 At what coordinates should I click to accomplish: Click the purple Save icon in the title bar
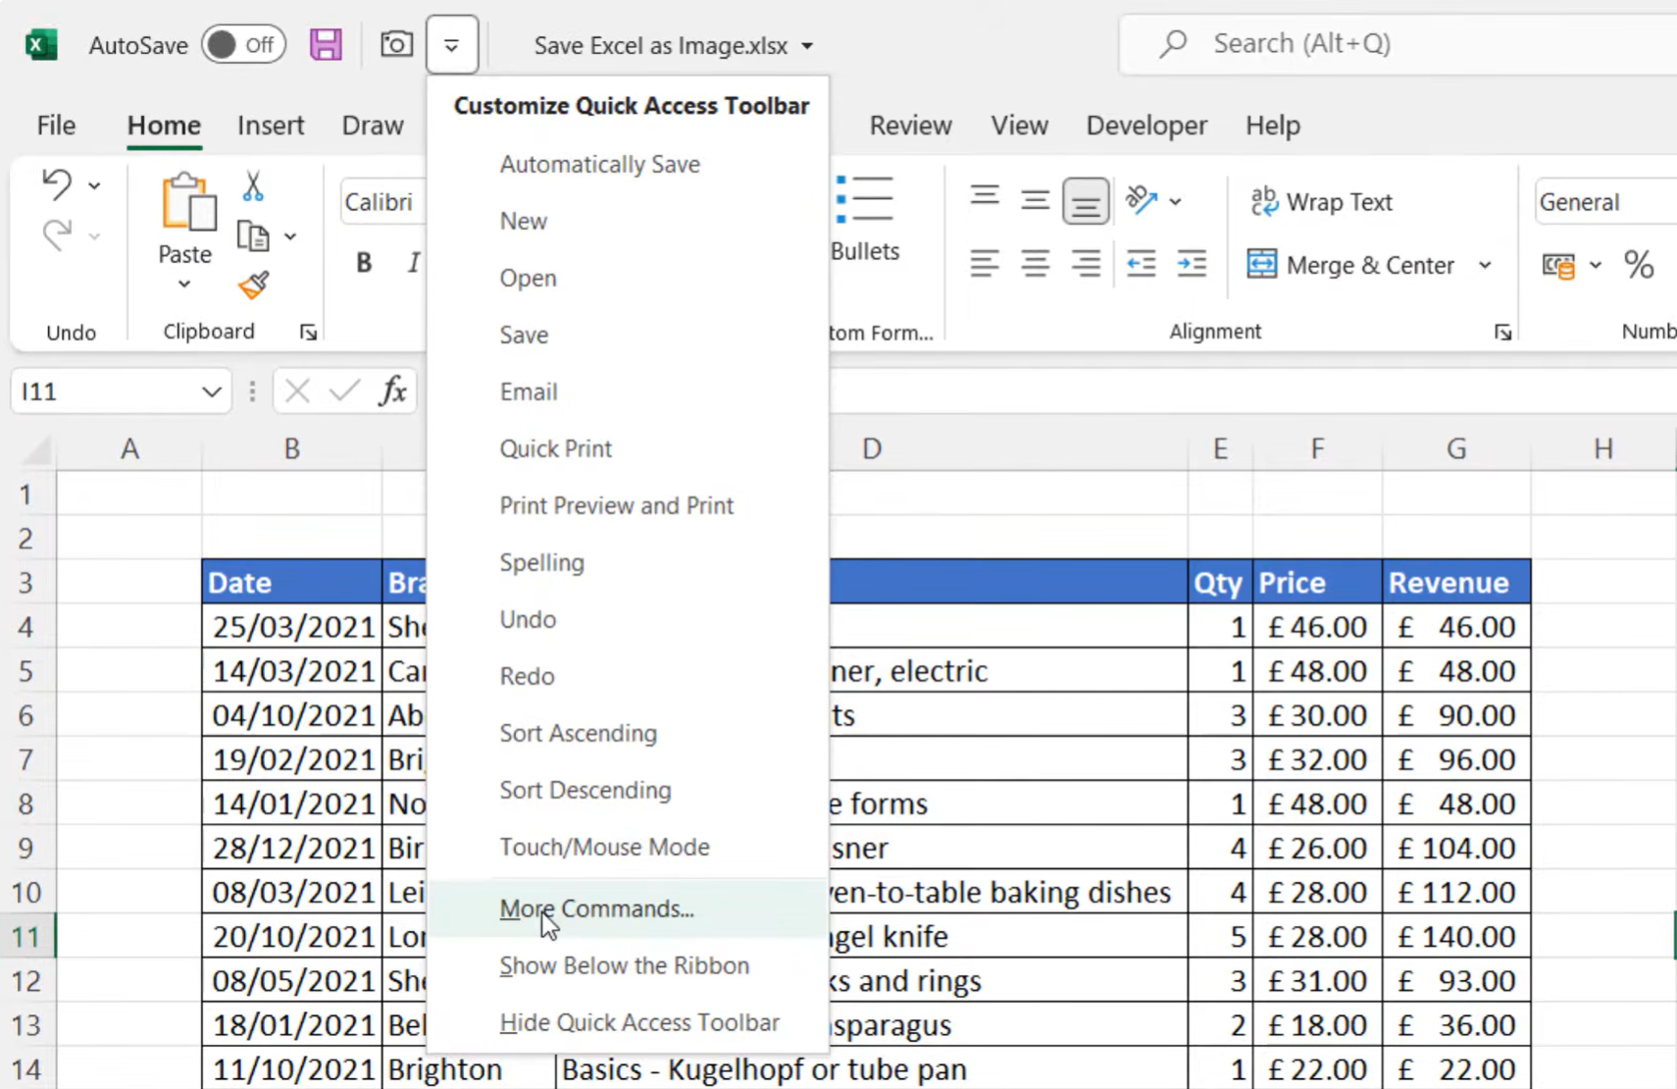click(326, 44)
